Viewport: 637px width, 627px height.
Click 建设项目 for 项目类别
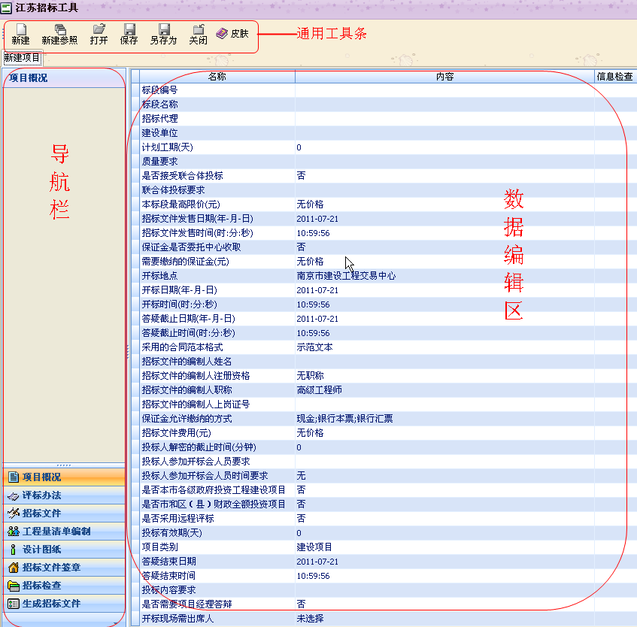[x=444, y=547]
